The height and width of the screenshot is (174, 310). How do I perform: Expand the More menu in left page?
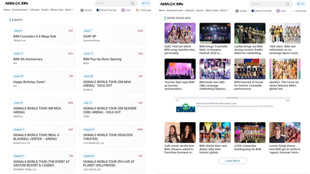tap(69, 10)
